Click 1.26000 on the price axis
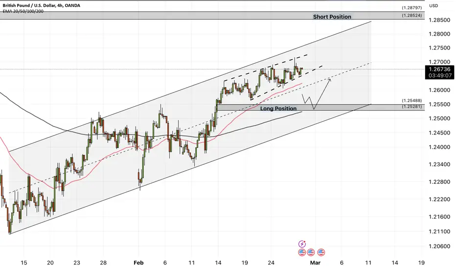This screenshot has width=456, height=269. (439, 90)
